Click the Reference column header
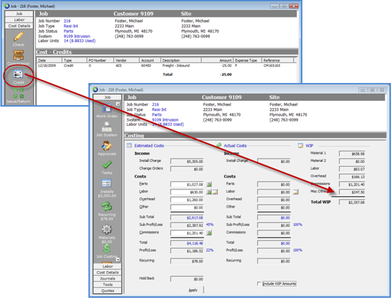The height and width of the screenshot is (298, 391). tap(278, 60)
